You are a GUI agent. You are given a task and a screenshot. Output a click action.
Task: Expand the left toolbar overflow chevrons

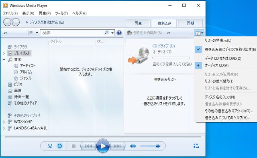click(x=6, y=33)
